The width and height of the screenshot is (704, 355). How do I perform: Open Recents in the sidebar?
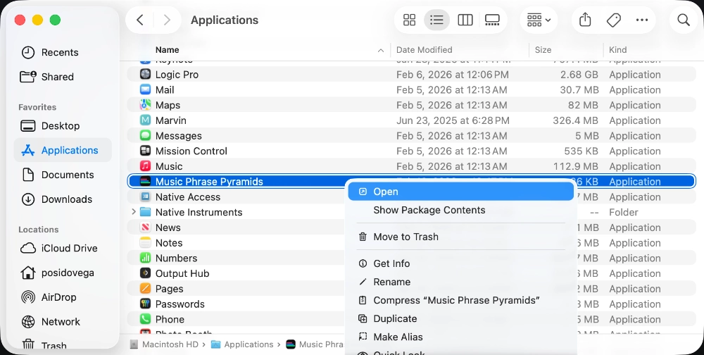[x=63, y=52]
